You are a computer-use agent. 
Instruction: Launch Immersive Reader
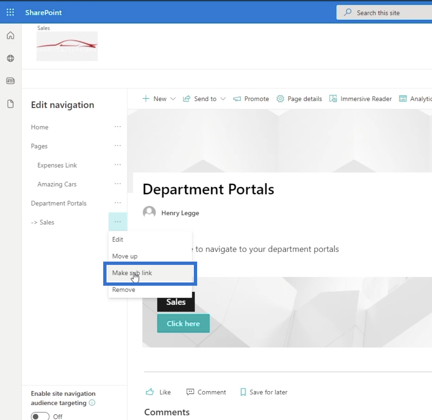click(361, 99)
